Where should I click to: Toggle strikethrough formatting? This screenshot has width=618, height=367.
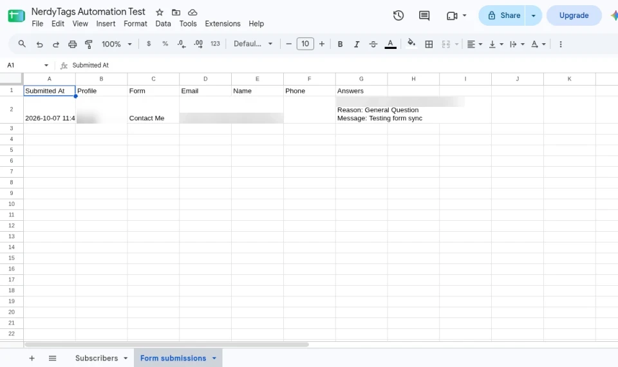[373, 44]
